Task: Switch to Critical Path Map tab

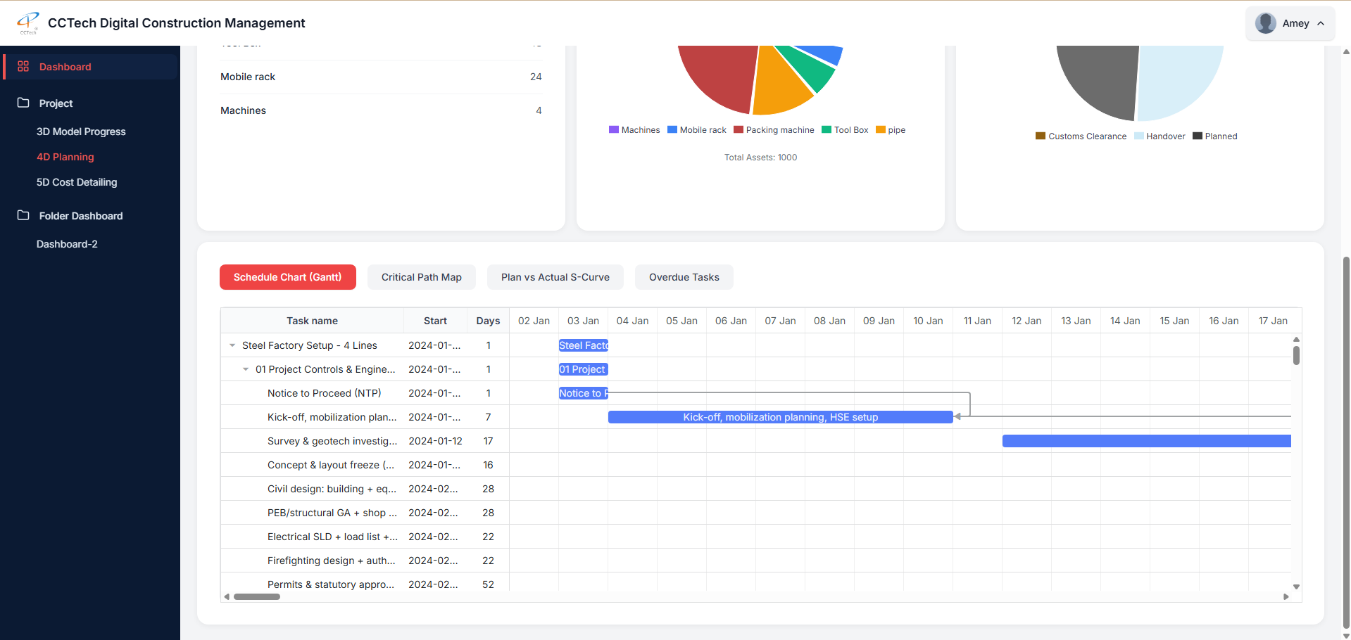Action: [x=421, y=277]
